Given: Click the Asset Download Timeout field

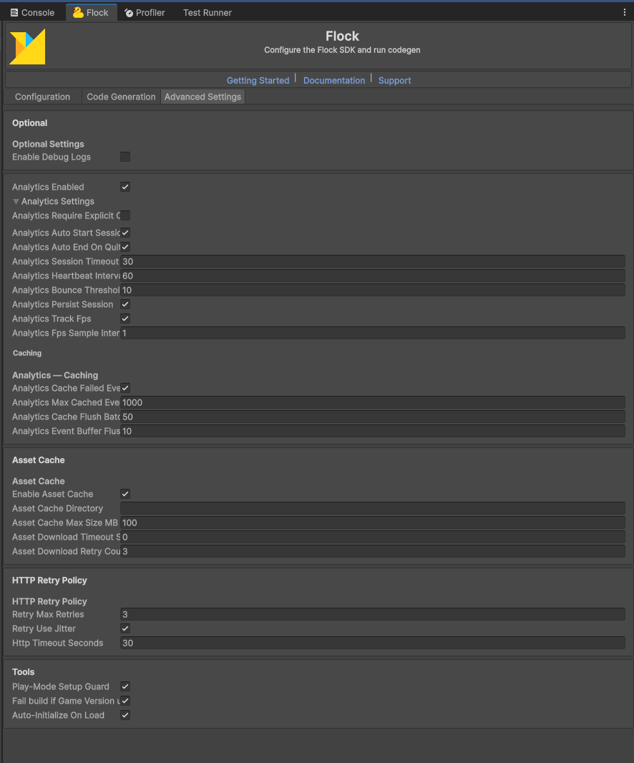Looking at the screenshot, I should point(373,538).
